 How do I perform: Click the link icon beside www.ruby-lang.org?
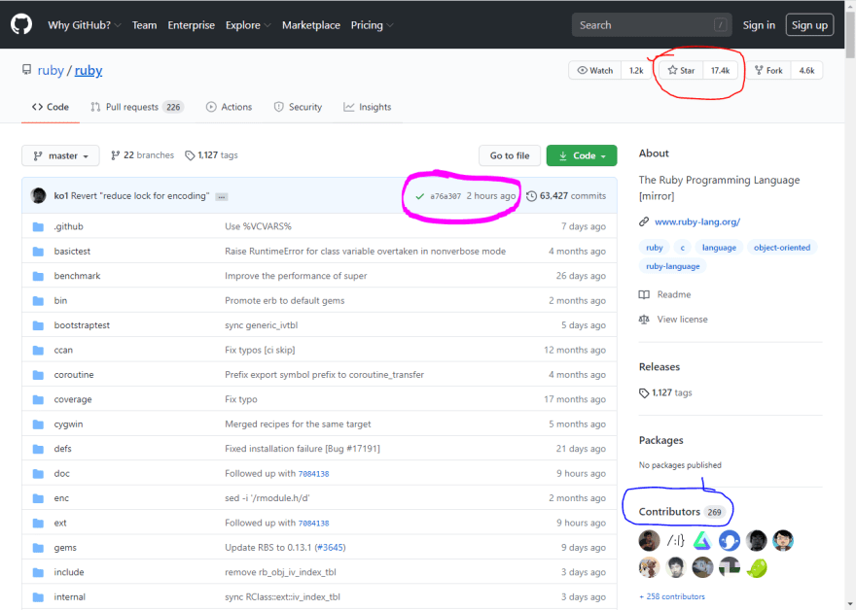click(644, 221)
